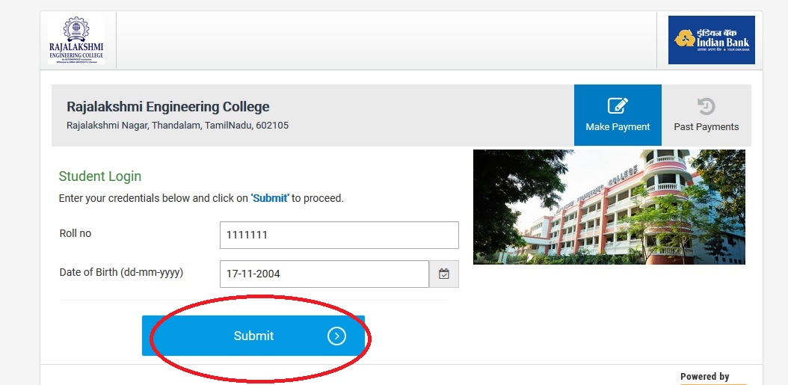Click the Past Payments history clock icon
Screen dimensions: 788x385
706,105
